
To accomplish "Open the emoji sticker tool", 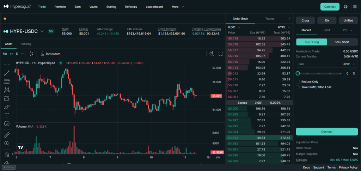I will (7, 124).
